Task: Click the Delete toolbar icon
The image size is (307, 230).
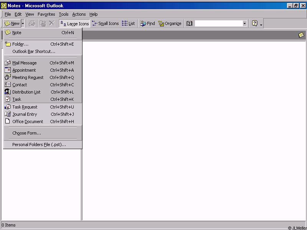Action: pyautogui.click(x=52, y=23)
